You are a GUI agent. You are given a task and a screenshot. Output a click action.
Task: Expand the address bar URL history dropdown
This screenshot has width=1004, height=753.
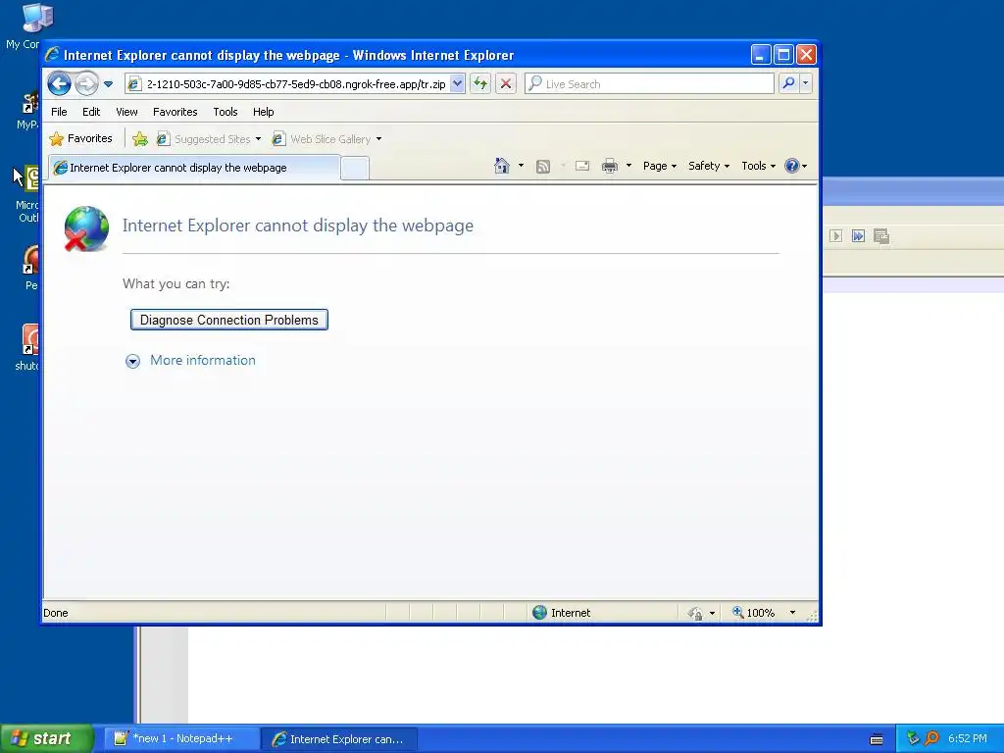click(457, 84)
